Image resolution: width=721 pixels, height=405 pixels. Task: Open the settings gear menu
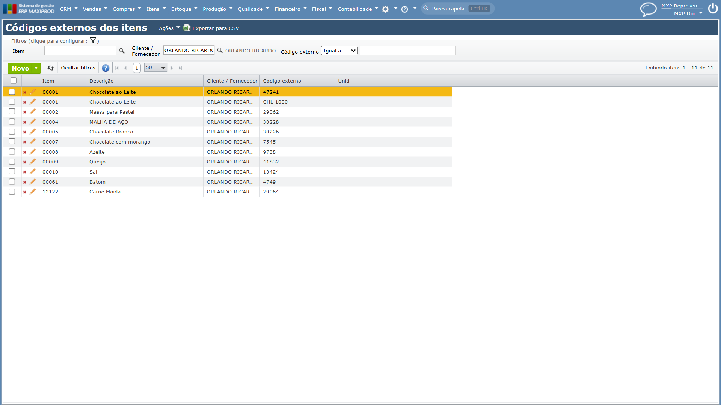pos(385,9)
